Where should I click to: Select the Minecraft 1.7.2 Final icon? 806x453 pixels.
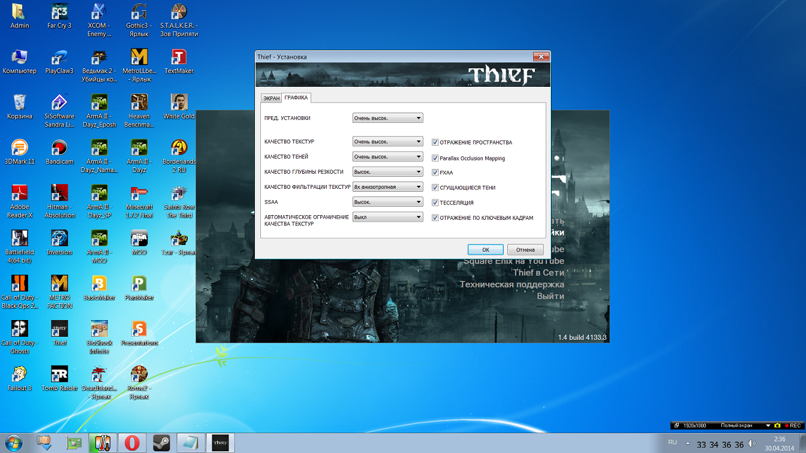(x=139, y=202)
